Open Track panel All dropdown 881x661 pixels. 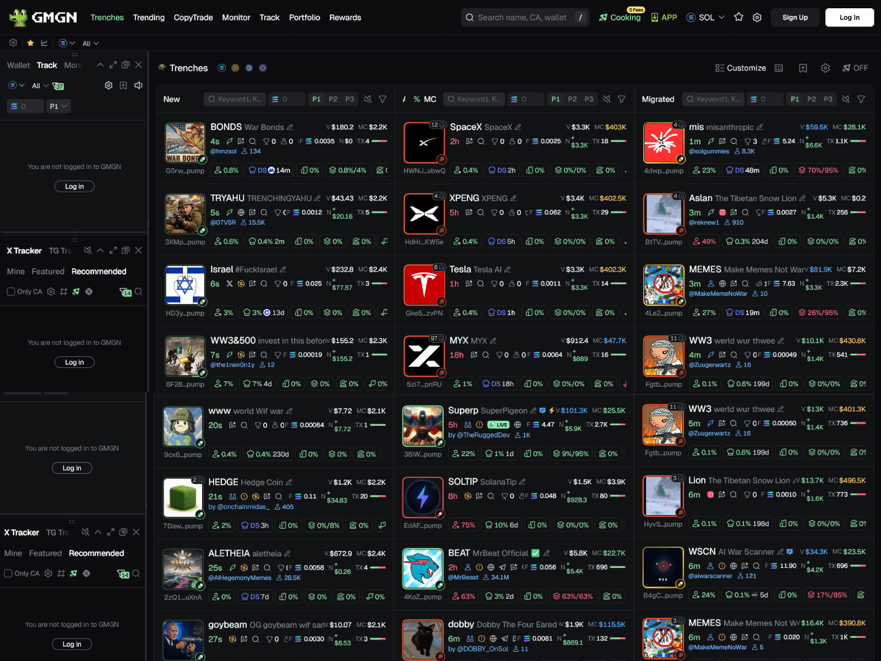click(x=40, y=86)
